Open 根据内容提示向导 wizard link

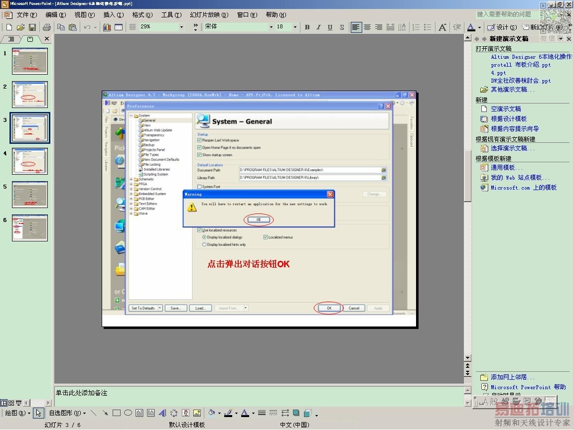[x=514, y=128]
